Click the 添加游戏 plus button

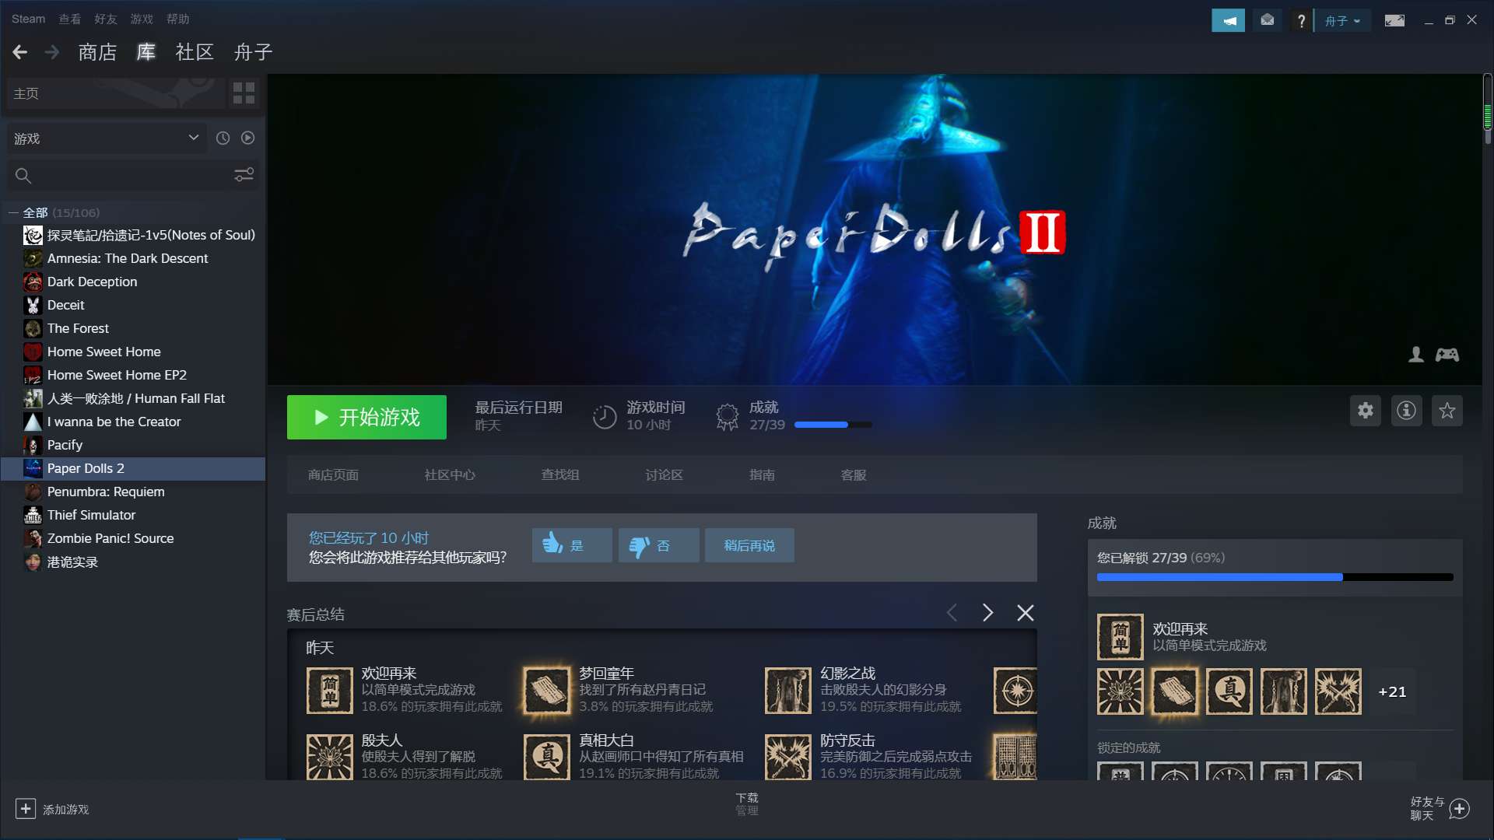click(x=26, y=809)
